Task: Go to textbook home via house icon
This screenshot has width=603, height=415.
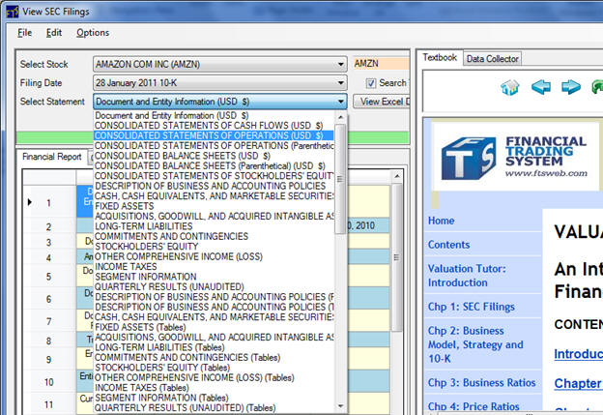Action: [510, 87]
